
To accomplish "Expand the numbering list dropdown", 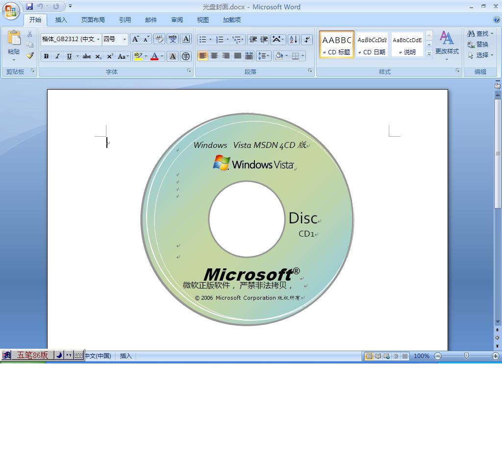I will pyautogui.click(x=227, y=39).
